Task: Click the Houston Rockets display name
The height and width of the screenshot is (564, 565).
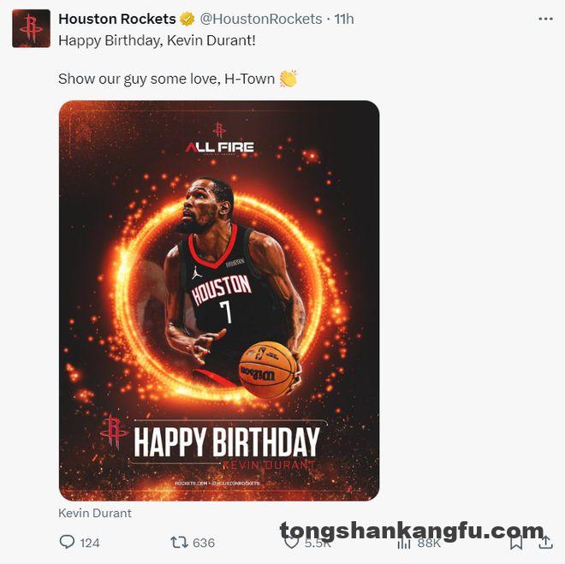Action: click(x=117, y=19)
